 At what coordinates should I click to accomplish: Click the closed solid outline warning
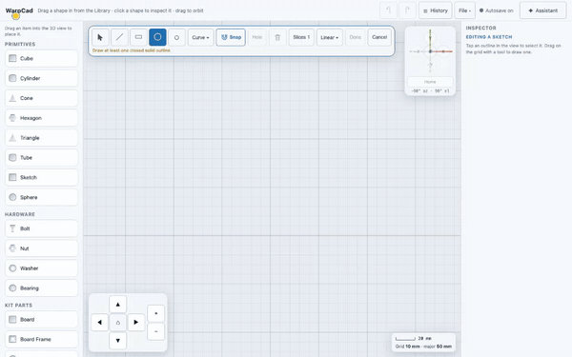coord(132,50)
